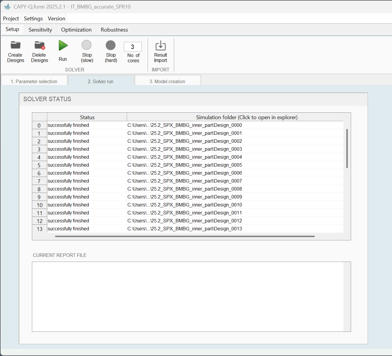Open the Project menu

(11, 19)
